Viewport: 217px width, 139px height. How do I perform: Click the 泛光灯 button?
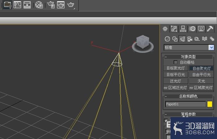coord(176,81)
